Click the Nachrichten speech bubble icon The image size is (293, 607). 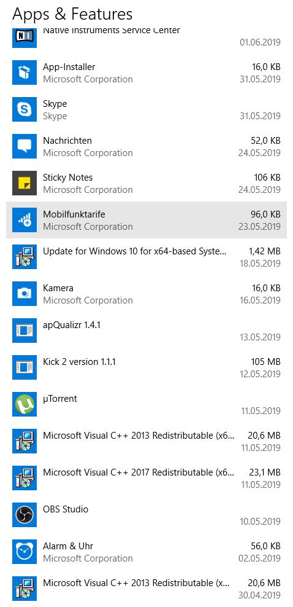tap(25, 146)
